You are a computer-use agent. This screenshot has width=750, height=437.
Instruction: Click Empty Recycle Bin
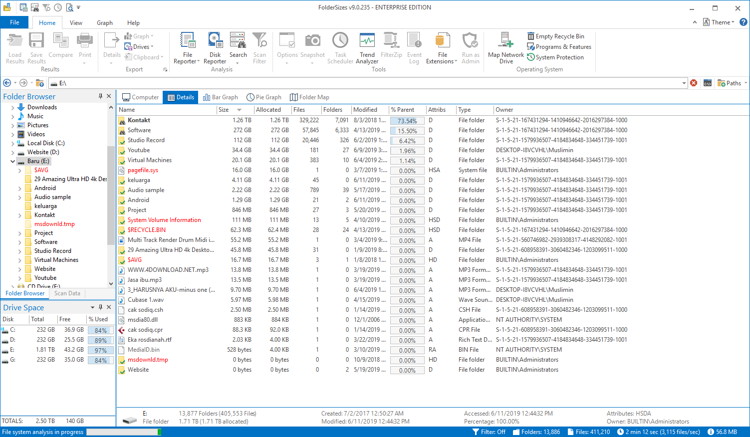click(555, 36)
